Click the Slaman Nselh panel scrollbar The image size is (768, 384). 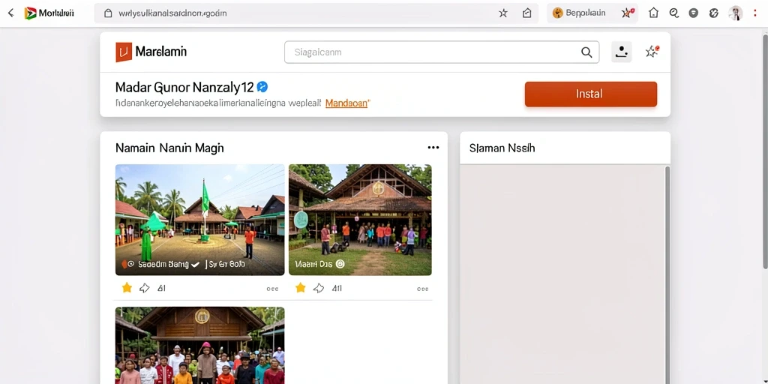click(x=667, y=274)
